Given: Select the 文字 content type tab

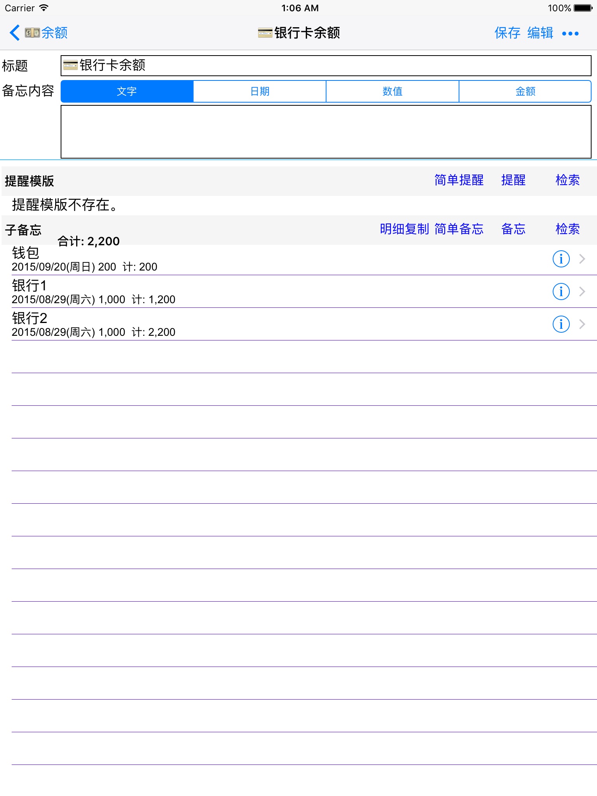Looking at the screenshot, I should coord(127,91).
